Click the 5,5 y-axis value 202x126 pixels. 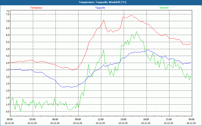[8, 42]
